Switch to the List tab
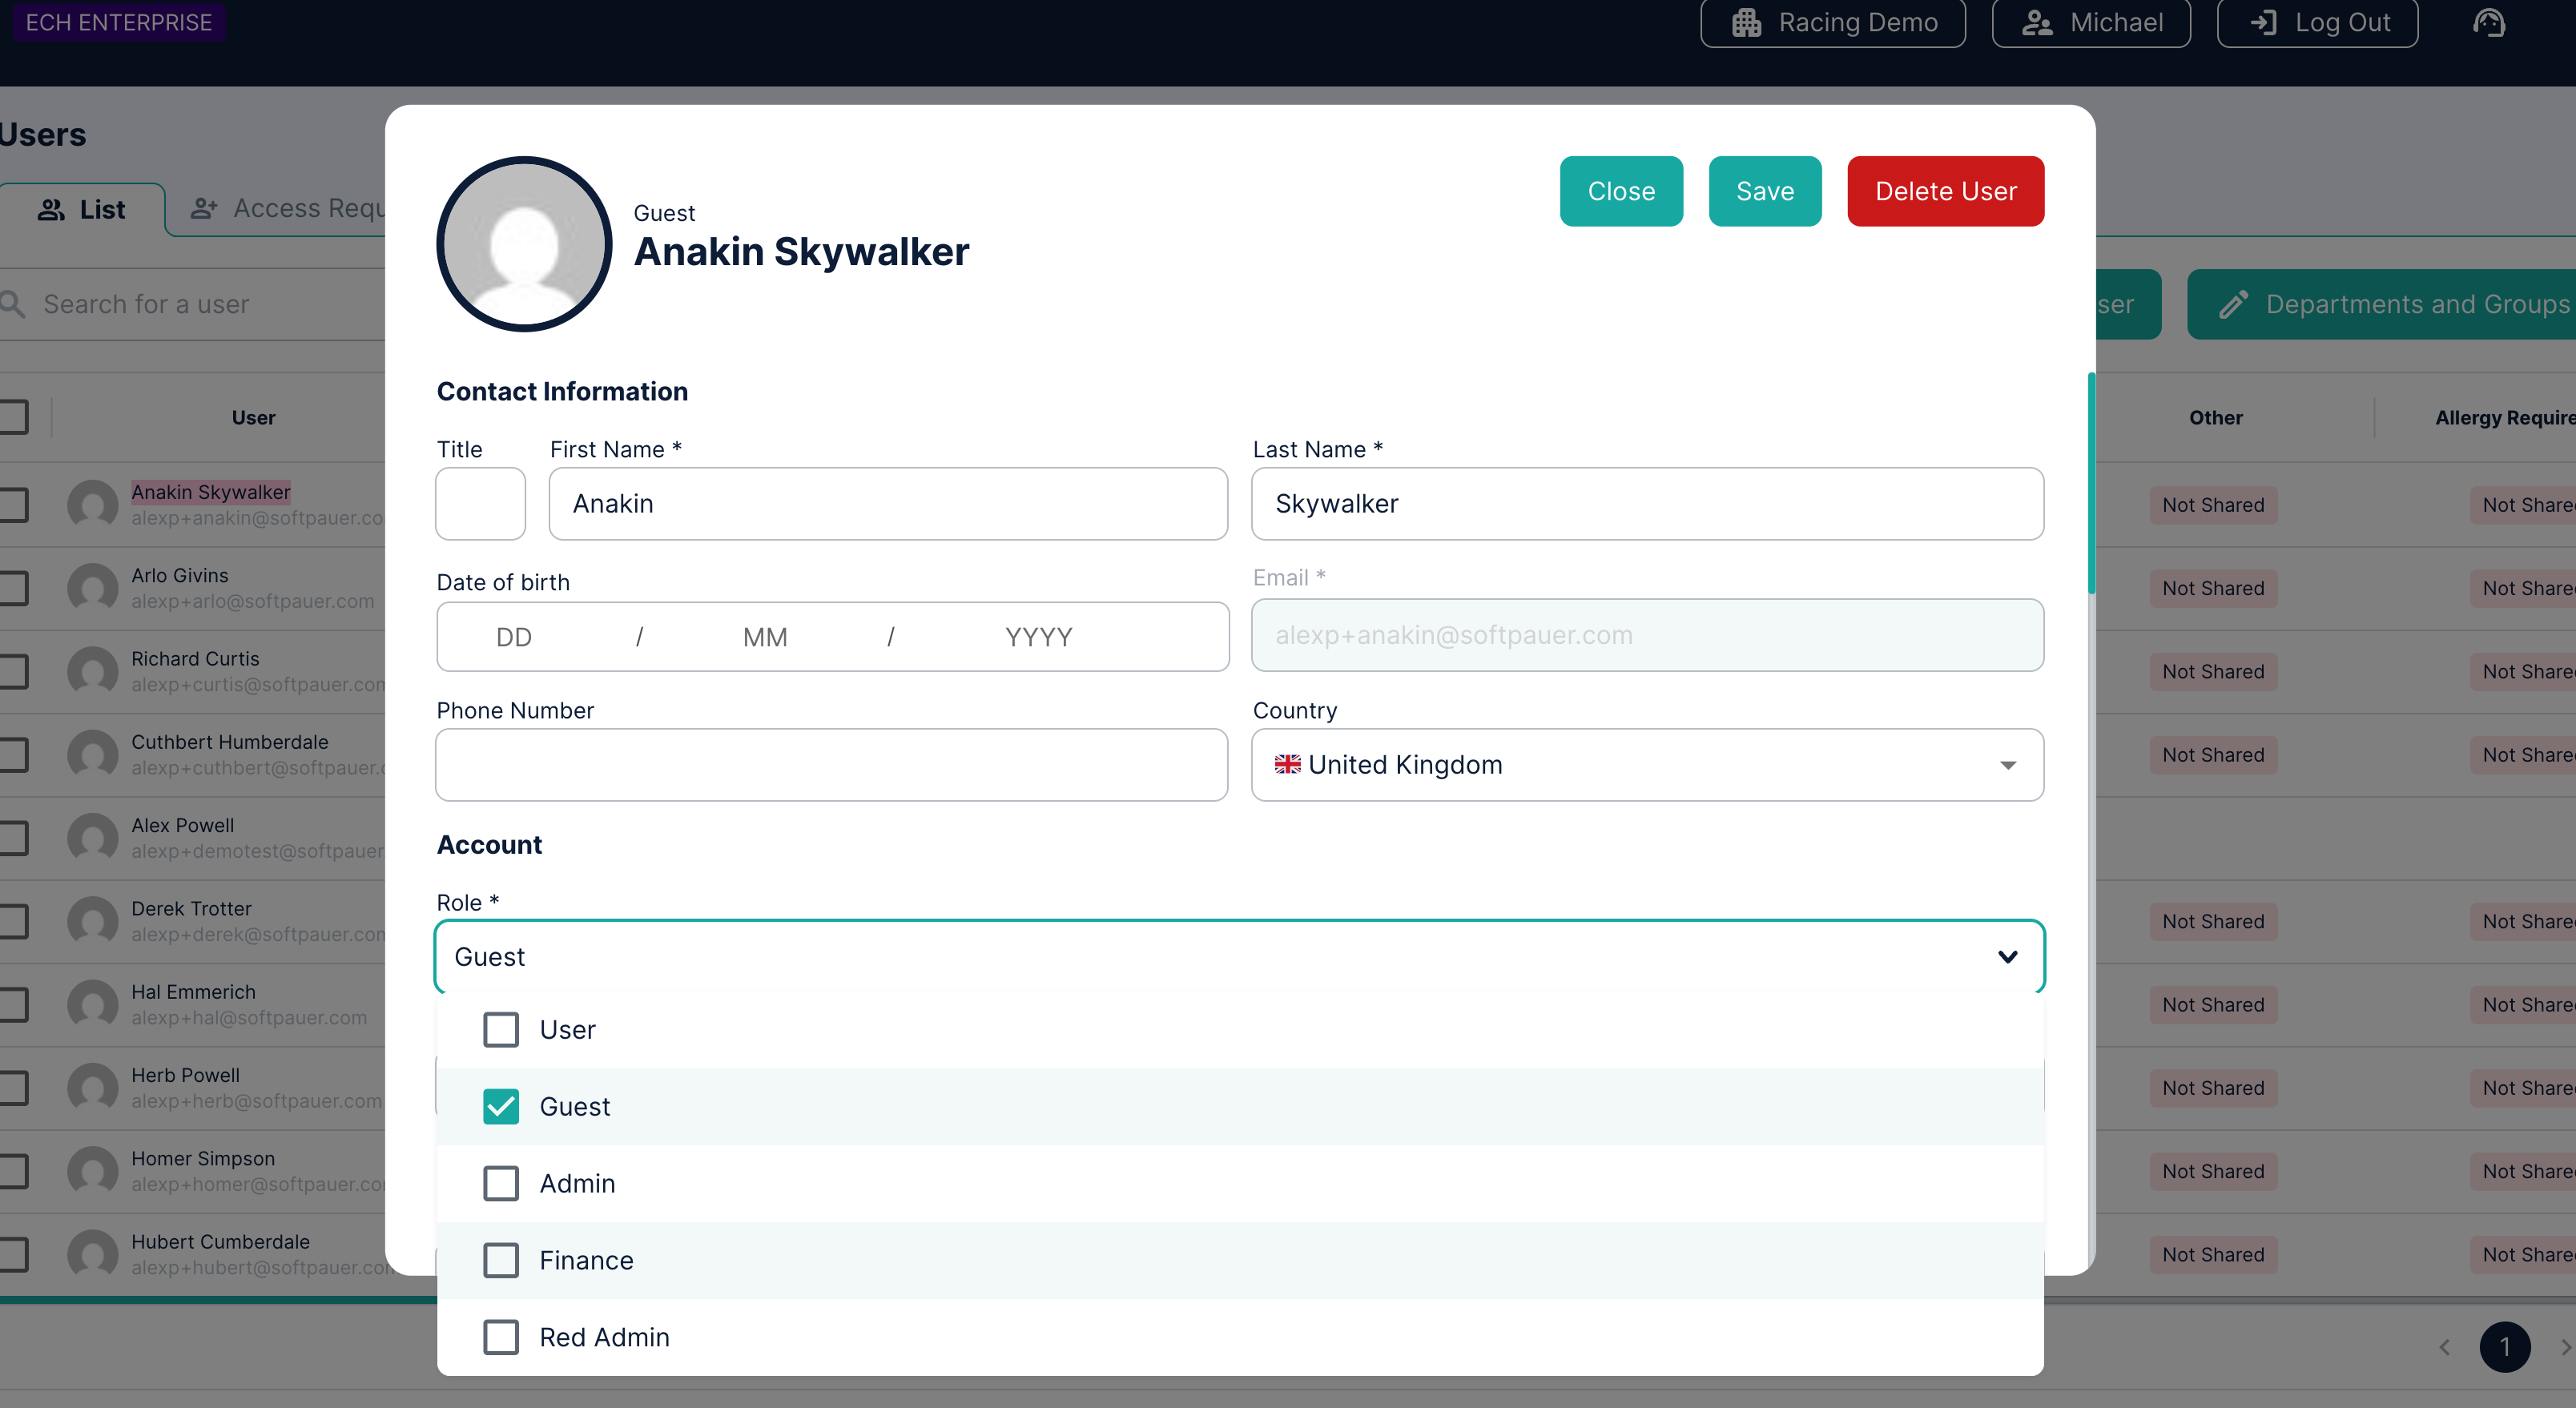 click(x=82, y=209)
